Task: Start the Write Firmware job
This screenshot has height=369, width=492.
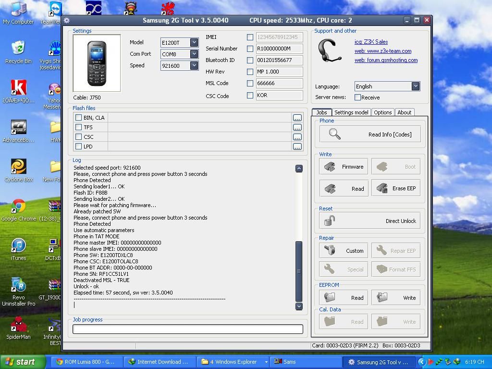Action: click(344, 167)
